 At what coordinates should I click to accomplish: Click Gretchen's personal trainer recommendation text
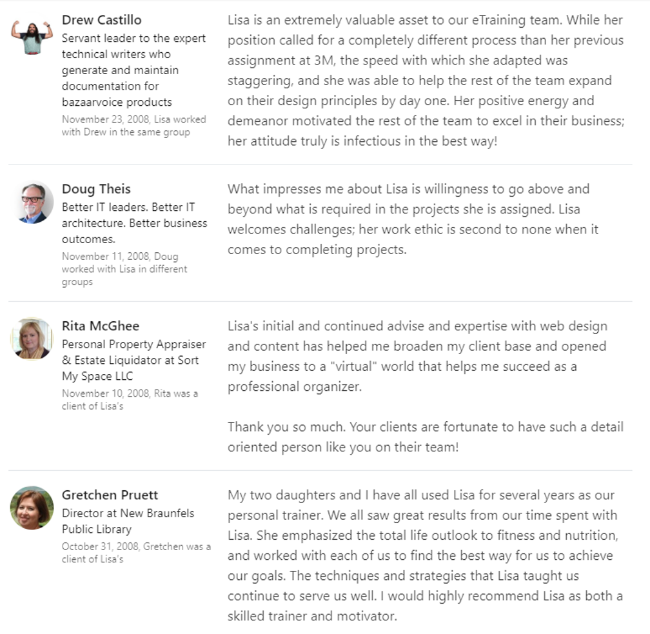coord(425,555)
